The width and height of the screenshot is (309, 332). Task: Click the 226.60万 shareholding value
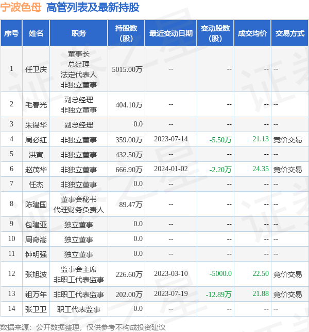[129, 274]
